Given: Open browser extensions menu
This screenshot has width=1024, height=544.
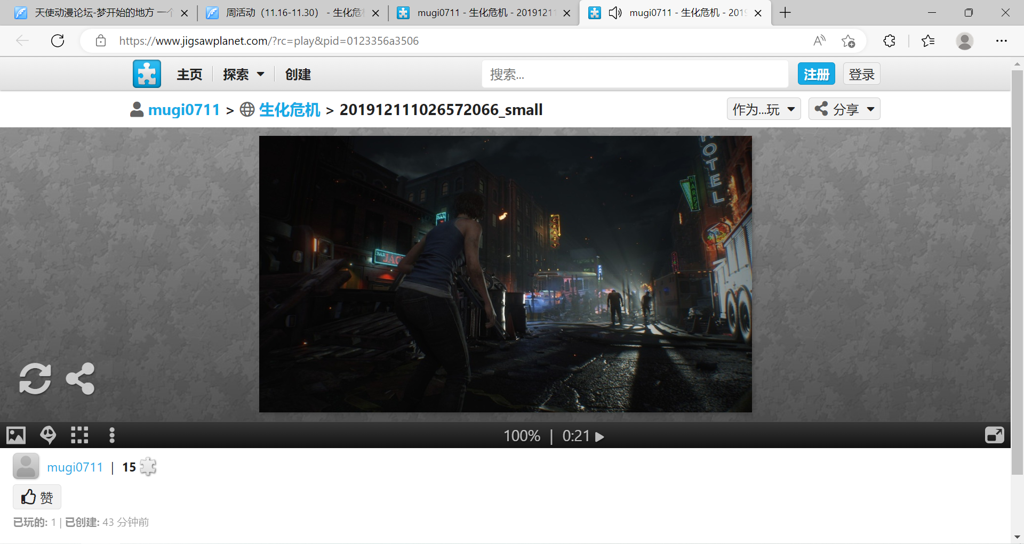Looking at the screenshot, I should tap(889, 40).
